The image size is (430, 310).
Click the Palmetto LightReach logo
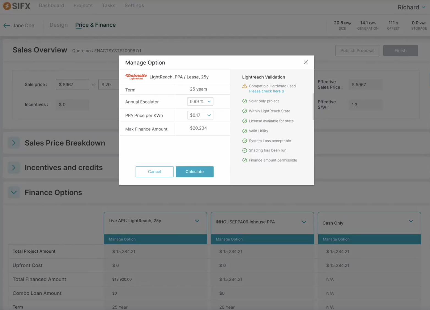tap(136, 77)
